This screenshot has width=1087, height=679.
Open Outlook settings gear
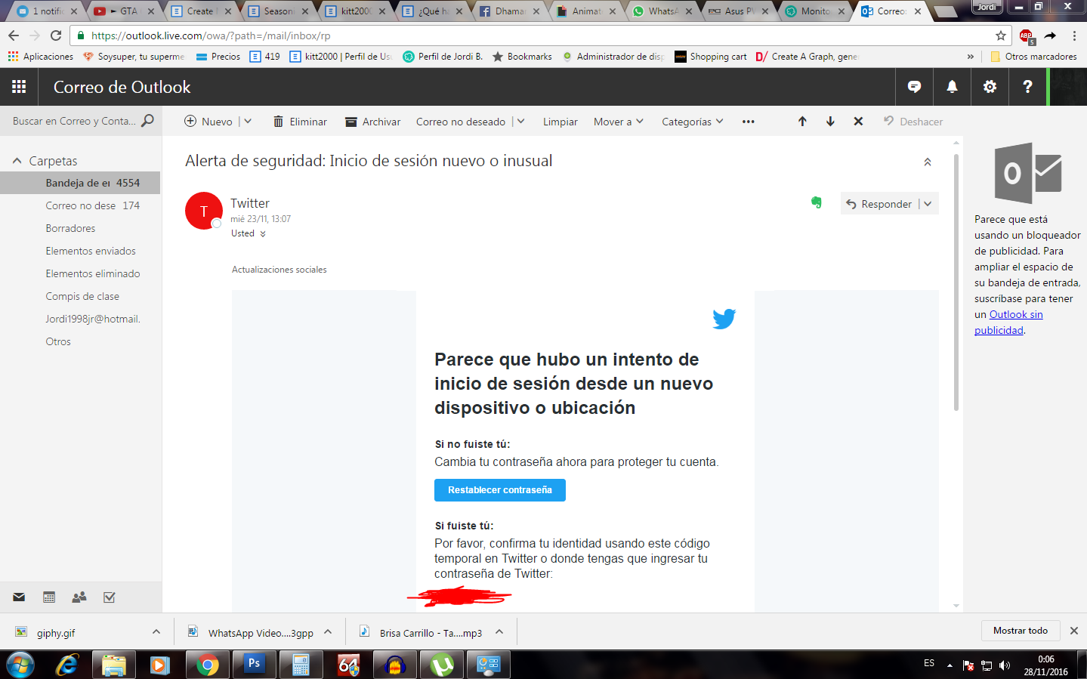990,87
